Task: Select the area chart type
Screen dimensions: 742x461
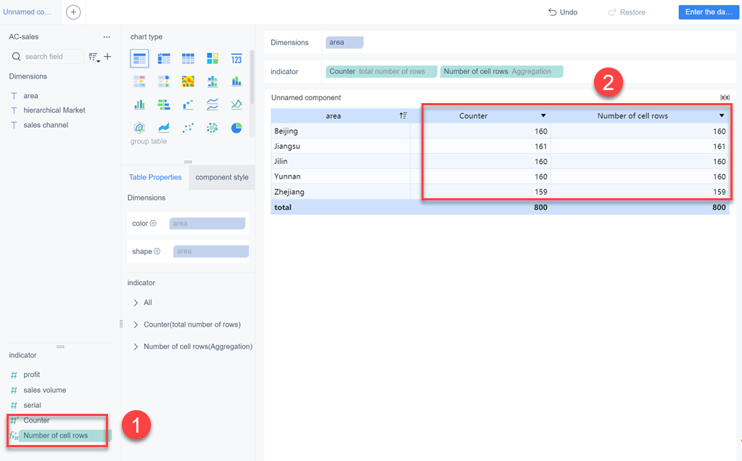Action: coord(164,128)
